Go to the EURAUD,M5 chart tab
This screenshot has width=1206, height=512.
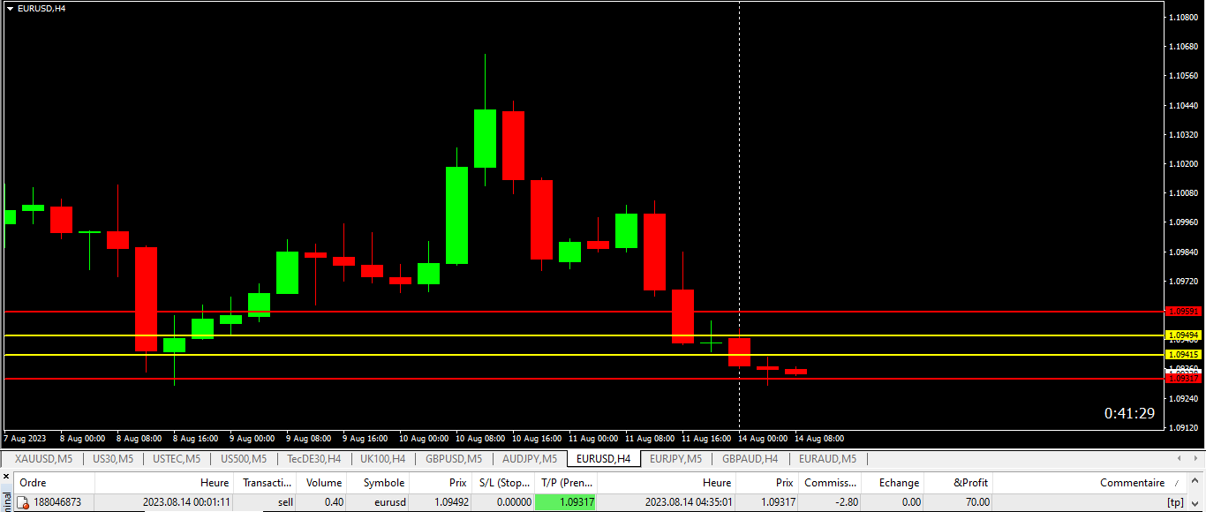tap(827, 459)
